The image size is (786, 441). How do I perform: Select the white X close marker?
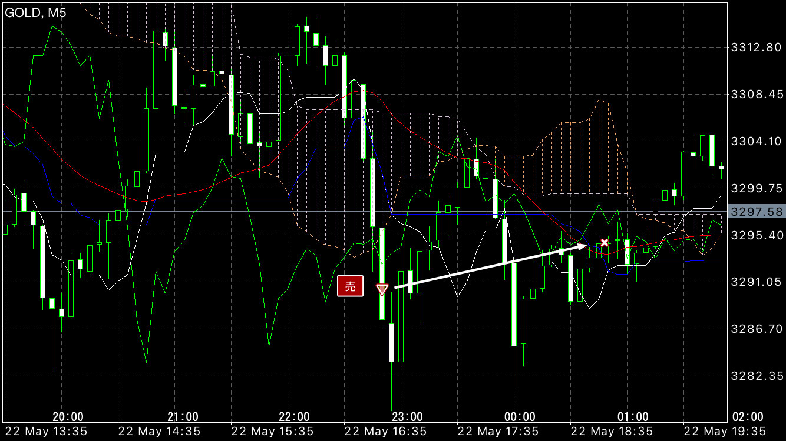[605, 243]
